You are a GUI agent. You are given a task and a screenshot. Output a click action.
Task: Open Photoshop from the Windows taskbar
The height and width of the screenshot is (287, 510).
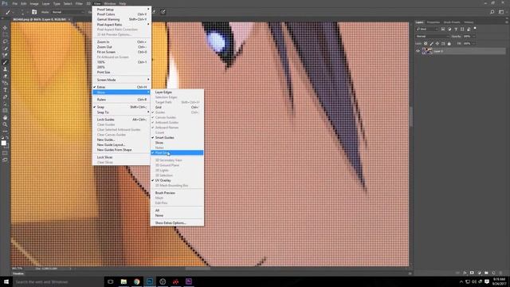[x=150, y=281]
